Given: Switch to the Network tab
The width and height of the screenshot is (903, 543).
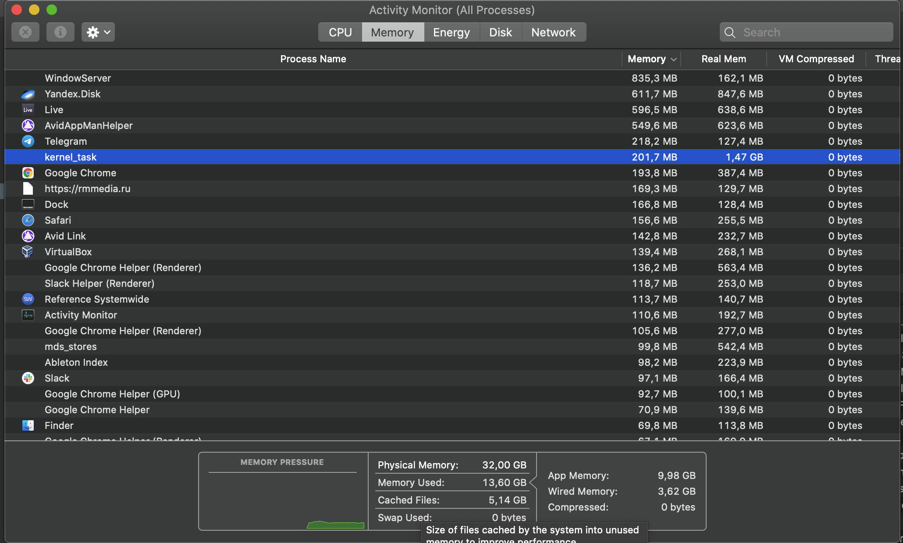Looking at the screenshot, I should tap(554, 32).
